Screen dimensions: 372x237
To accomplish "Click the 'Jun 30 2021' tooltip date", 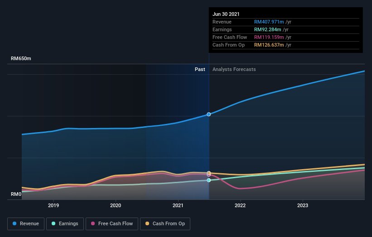I will (x=226, y=14).
